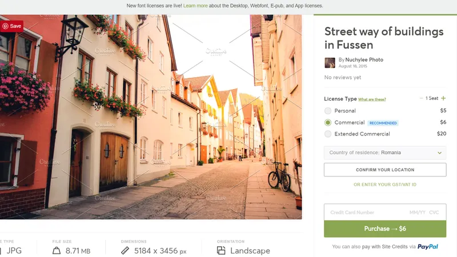Select the Personal license radio button
Image resolution: width=457 pixels, height=257 pixels.
tap(328, 111)
